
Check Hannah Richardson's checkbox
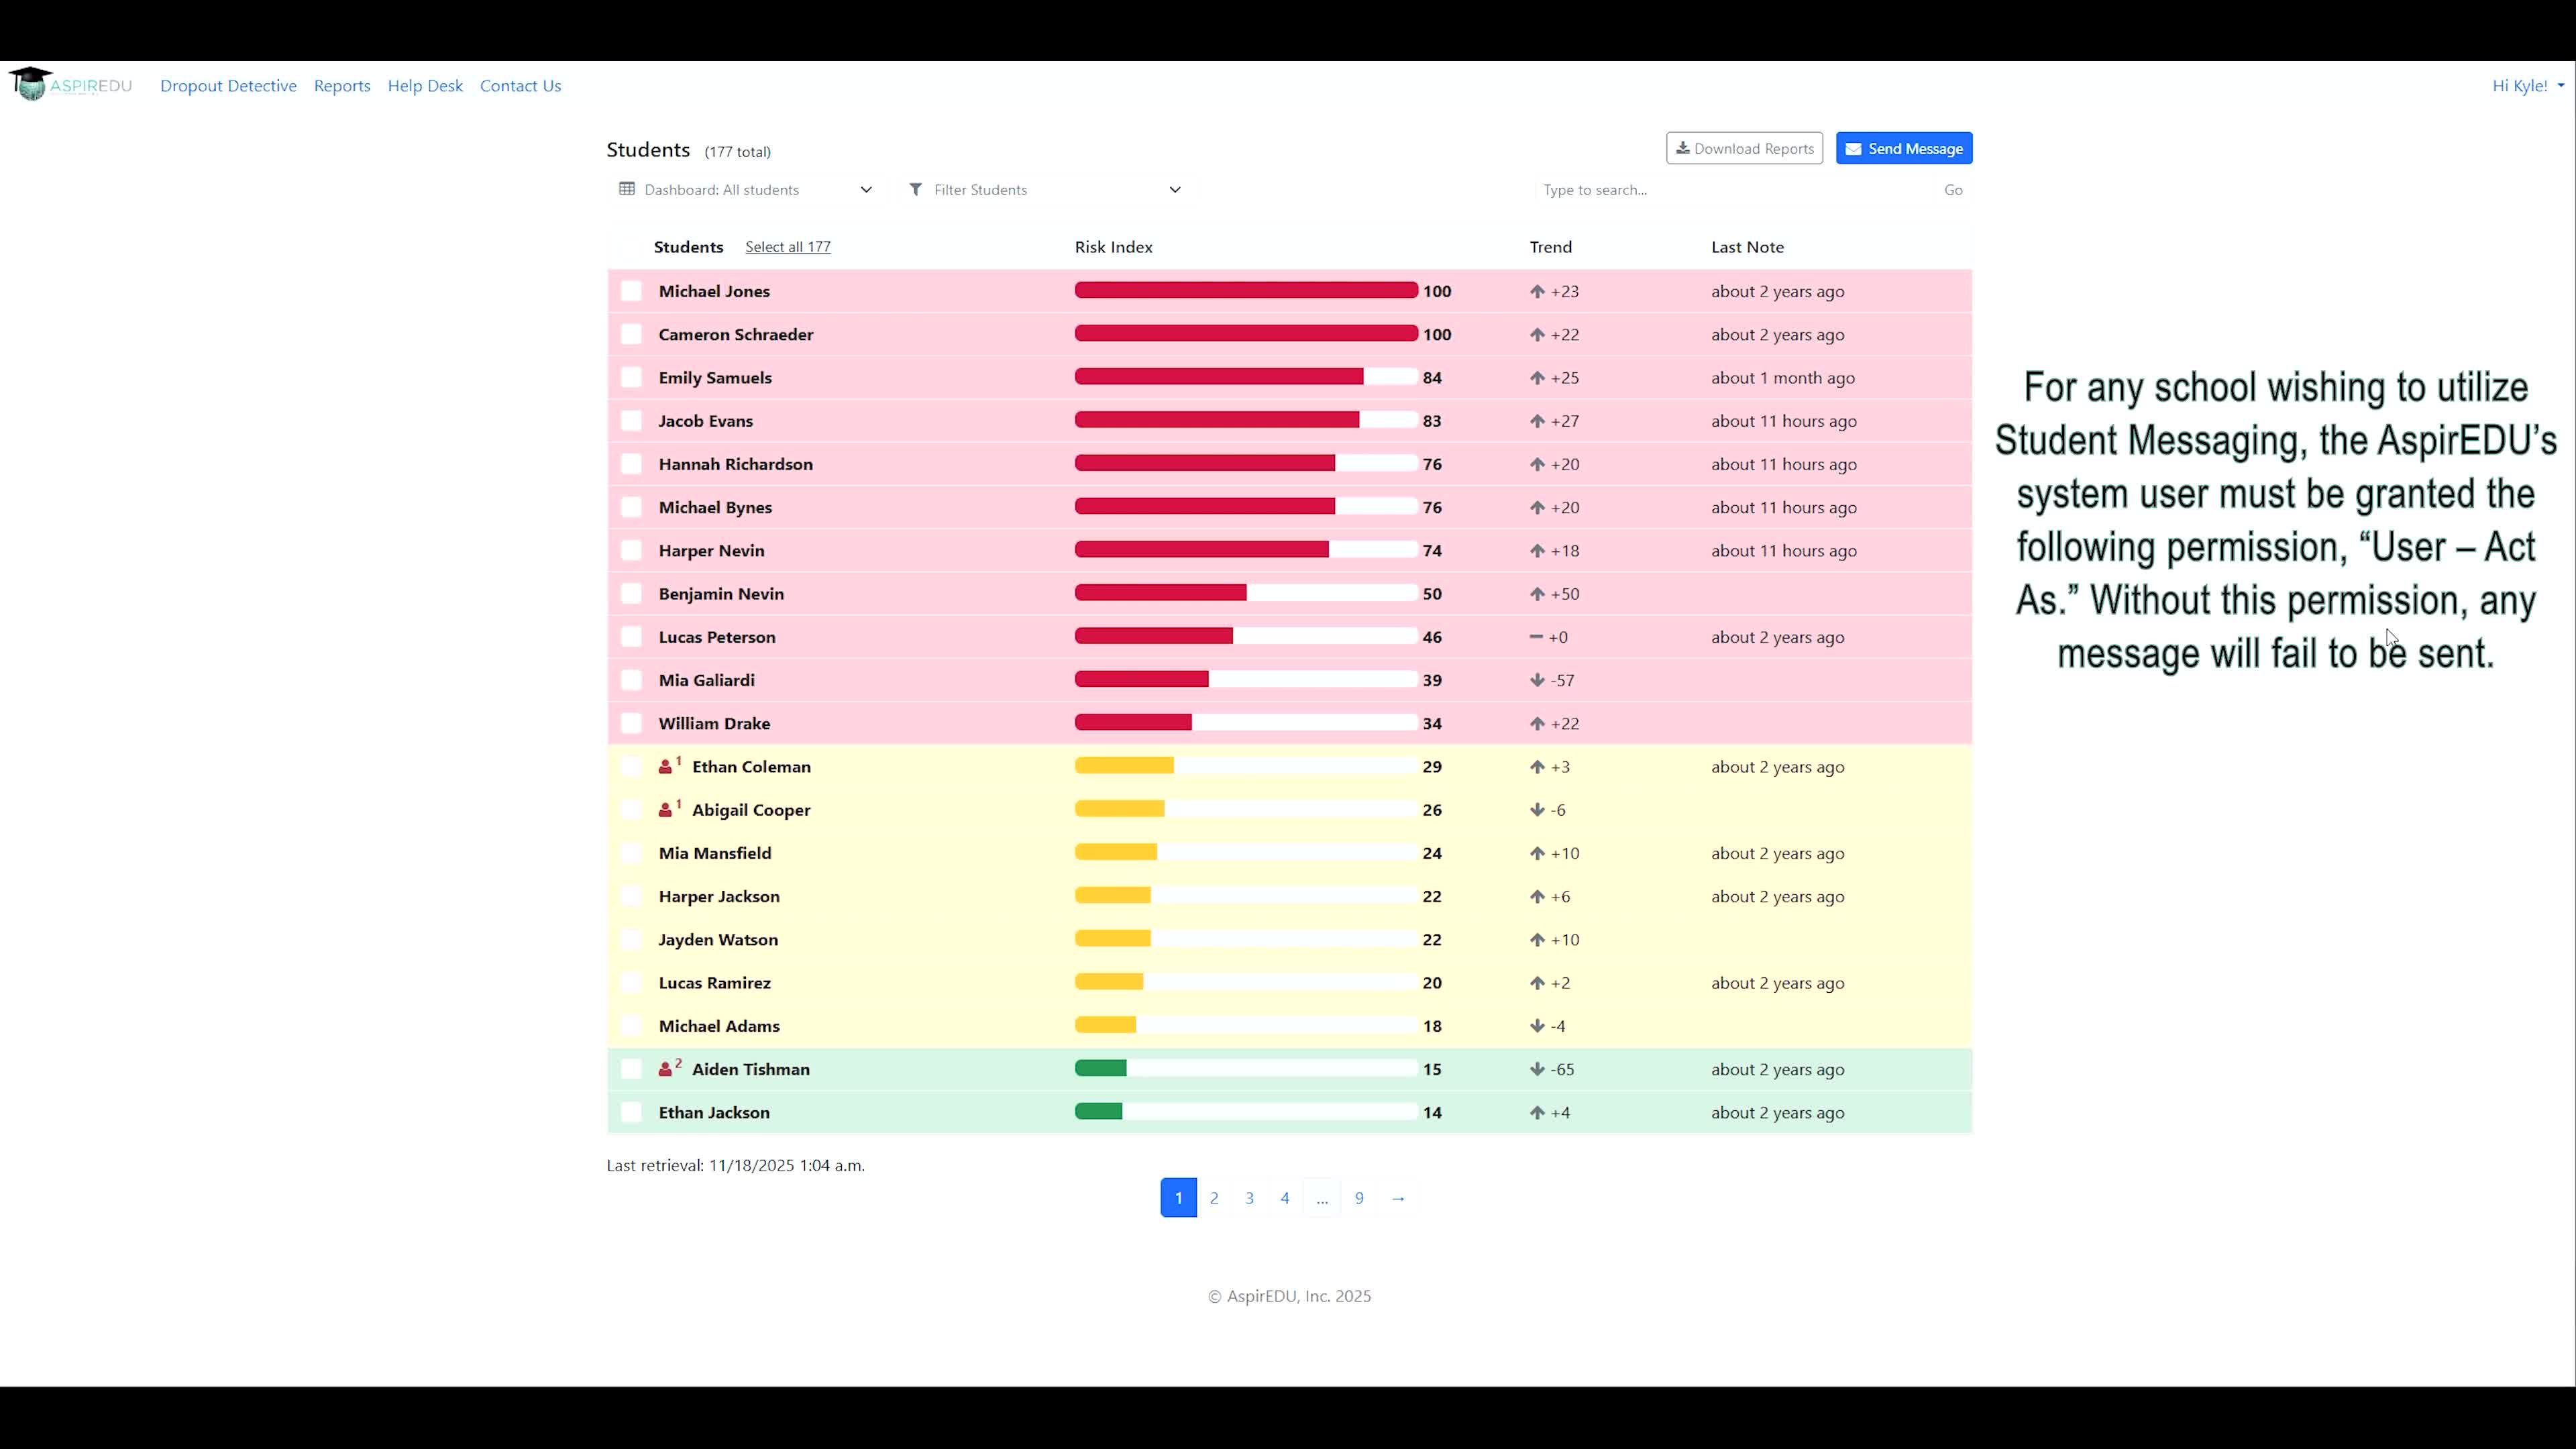631,464
